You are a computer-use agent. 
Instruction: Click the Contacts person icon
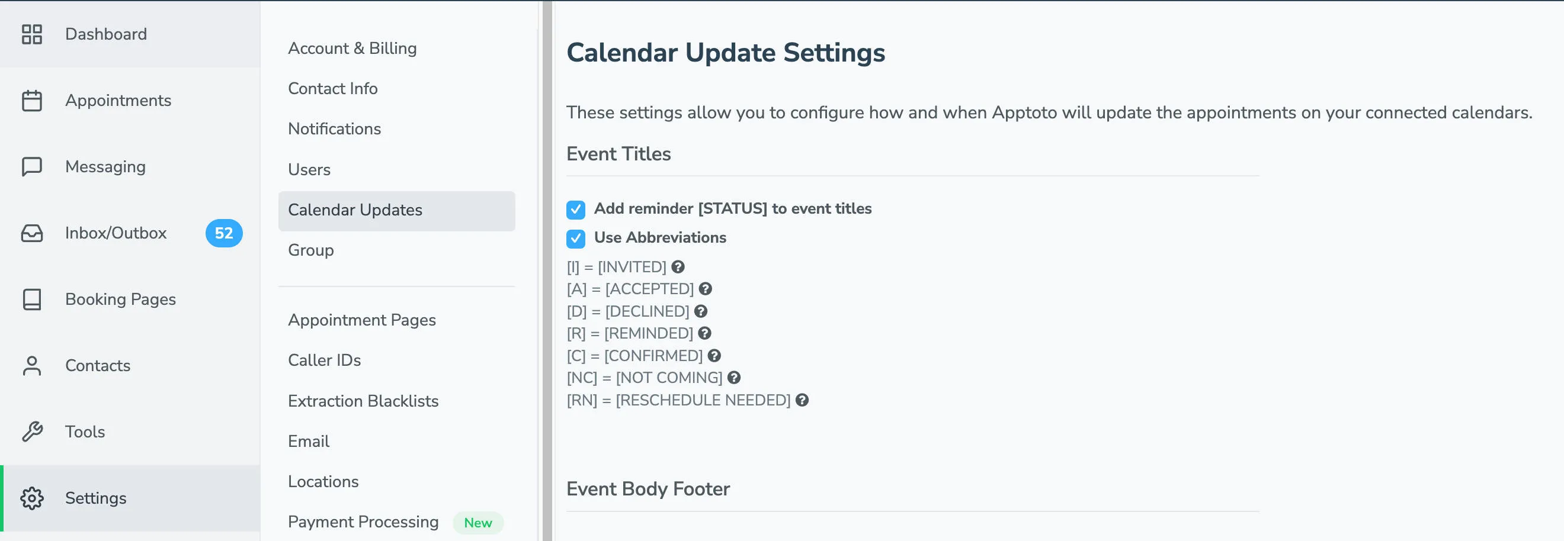pos(32,365)
